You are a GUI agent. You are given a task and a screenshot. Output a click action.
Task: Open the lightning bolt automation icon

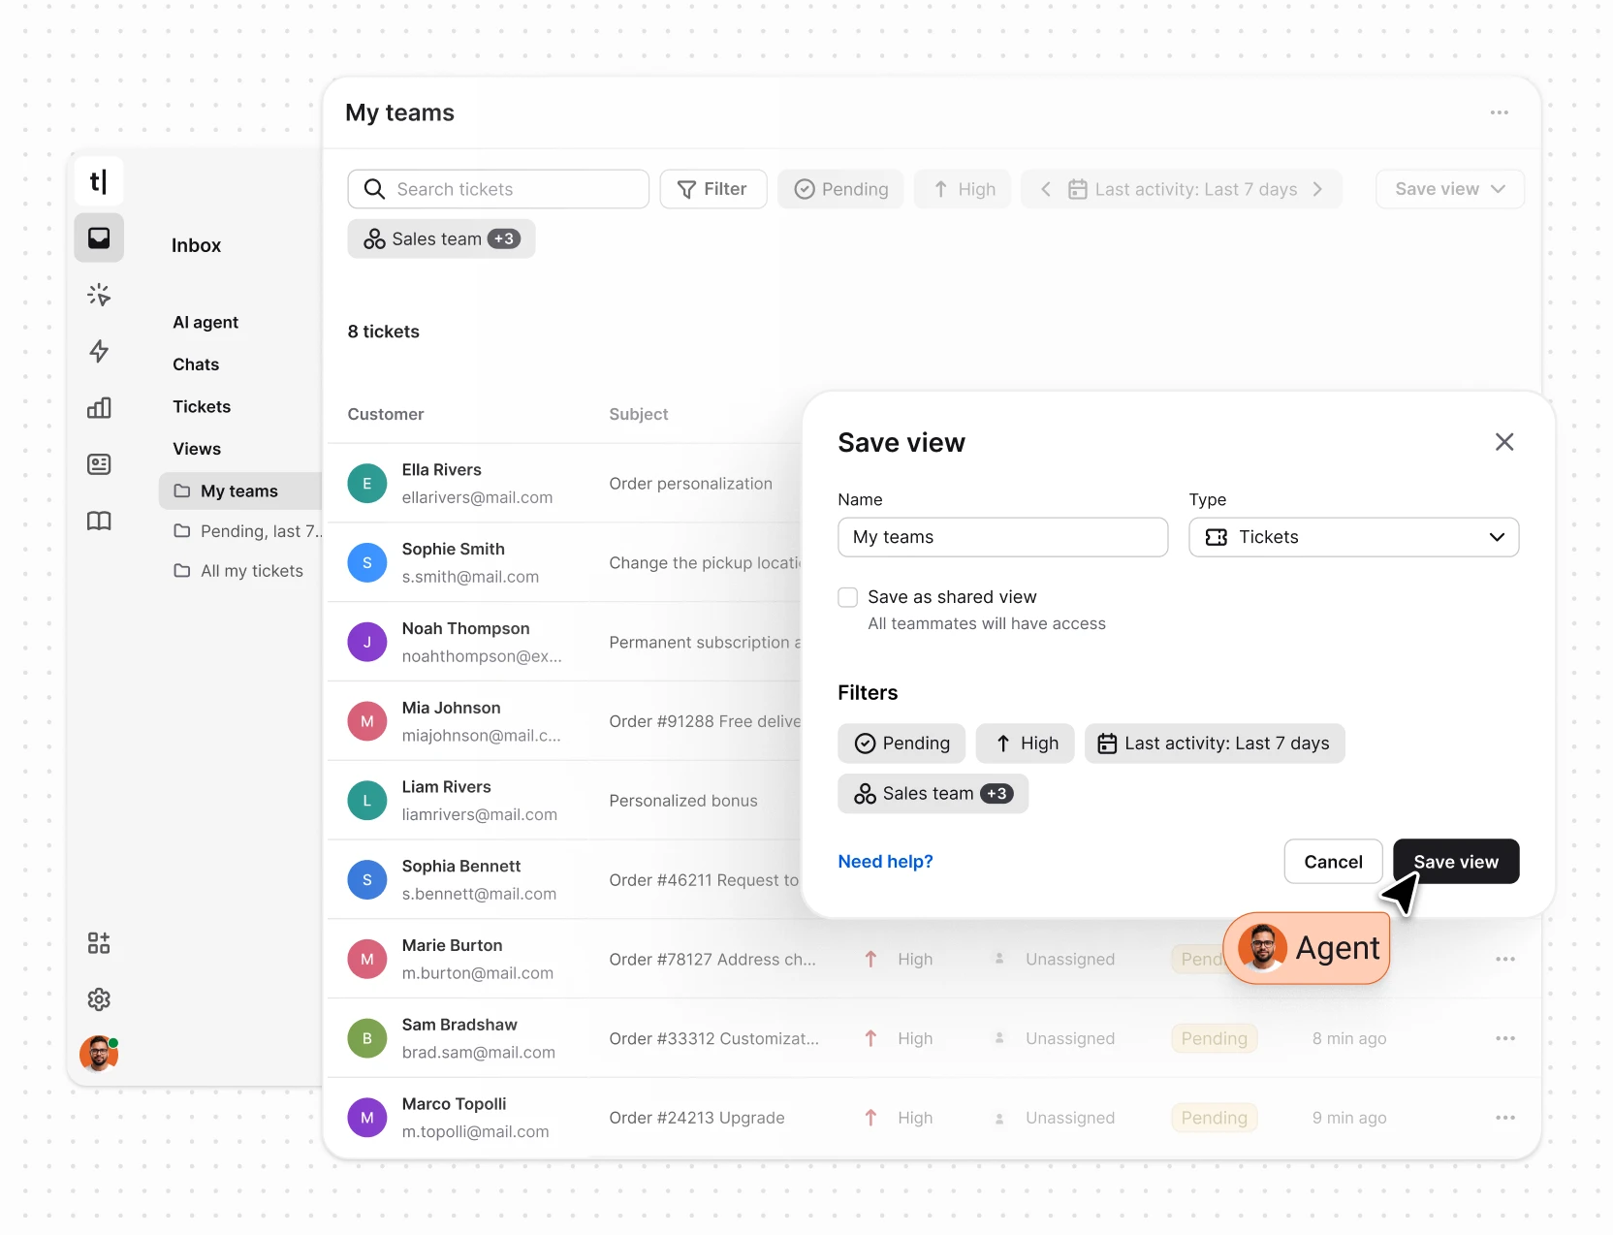(x=99, y=351)
